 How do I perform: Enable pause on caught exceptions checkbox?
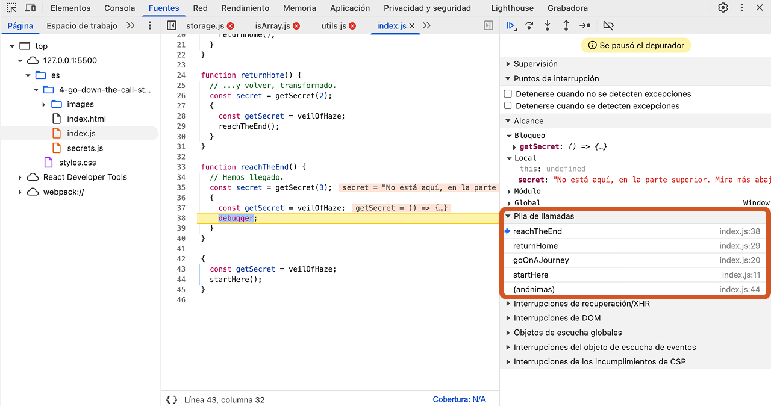point(508,106)
